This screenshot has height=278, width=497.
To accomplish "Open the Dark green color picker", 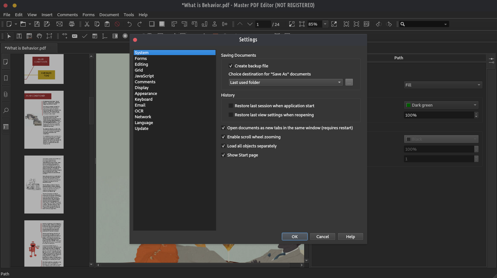I will [x=441, y=105].
